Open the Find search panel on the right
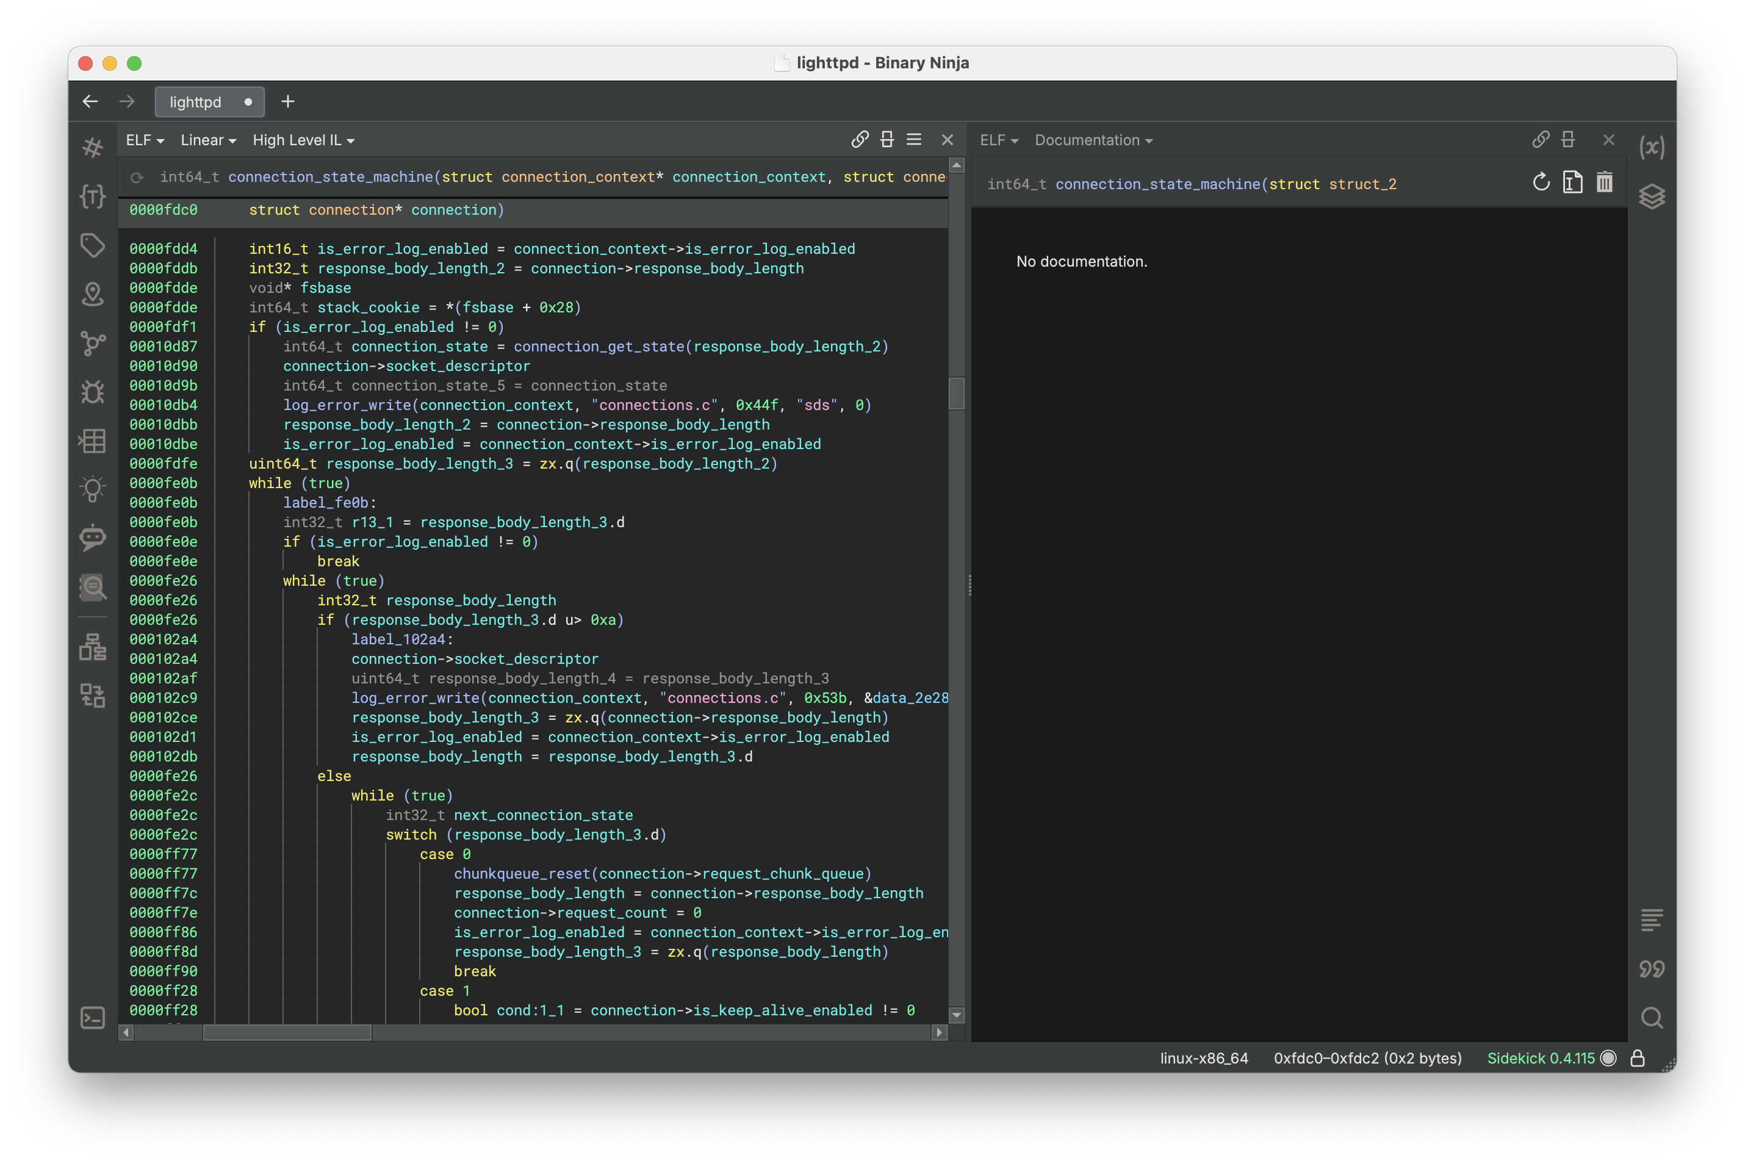The width and height of the screenshot is (1745, 1163). point(1652,1018)
